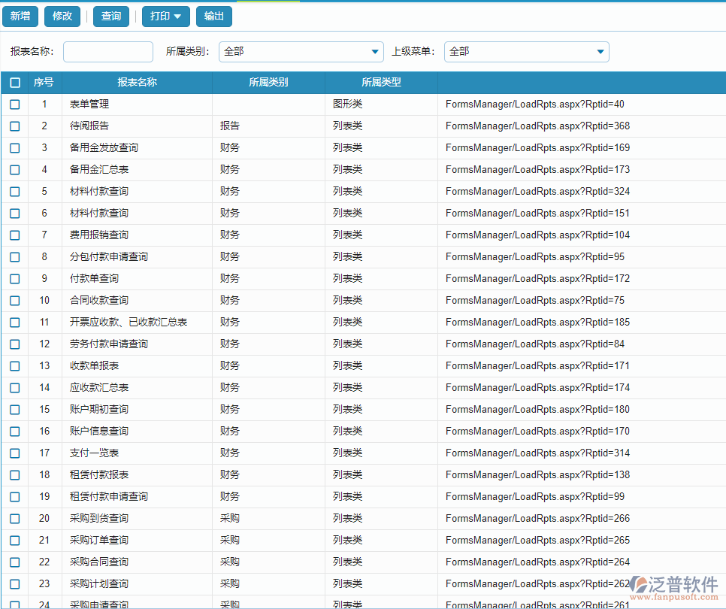Click the 修改 button

click(62, 16)
